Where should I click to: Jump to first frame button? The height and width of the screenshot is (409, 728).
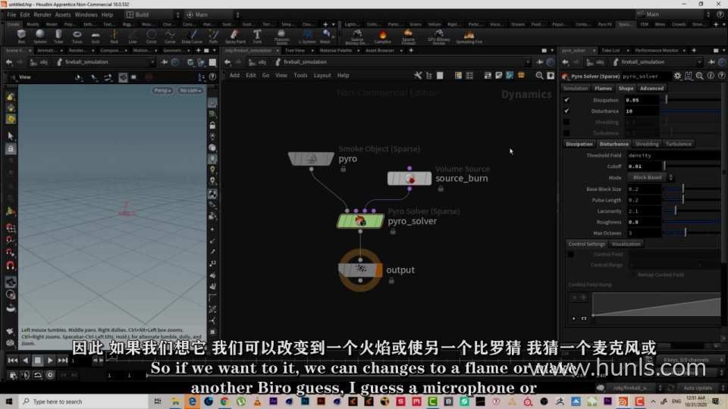13,361
